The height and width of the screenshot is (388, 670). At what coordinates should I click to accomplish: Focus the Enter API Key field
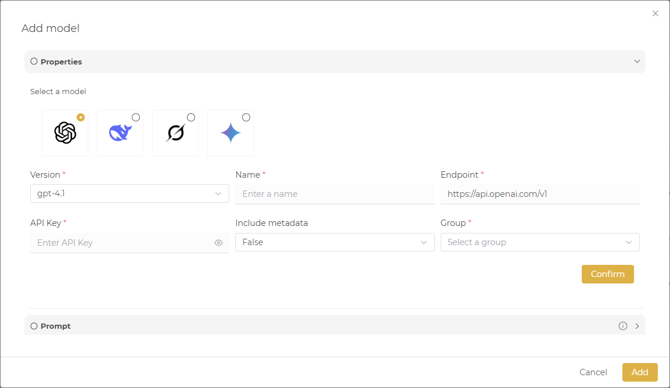(122, 243)
